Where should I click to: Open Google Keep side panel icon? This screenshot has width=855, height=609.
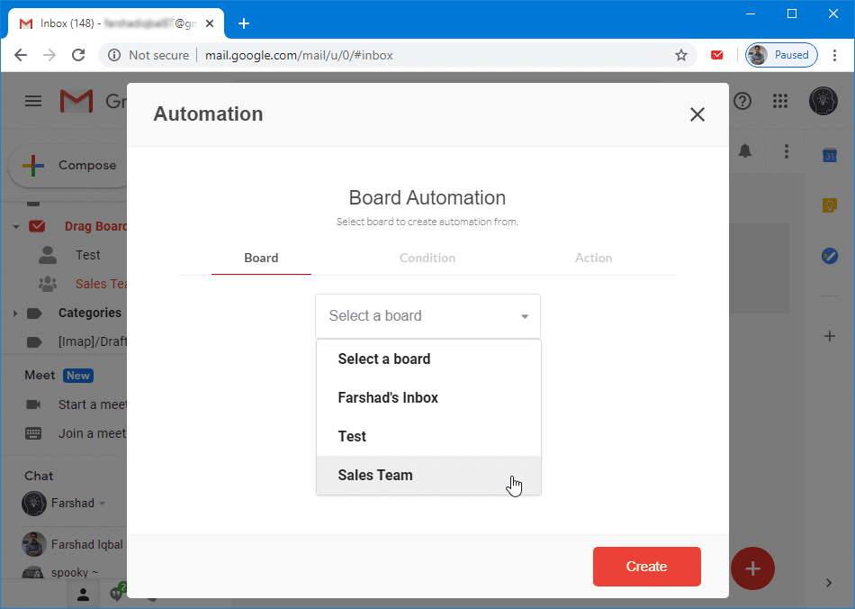[x=830, y=205]
